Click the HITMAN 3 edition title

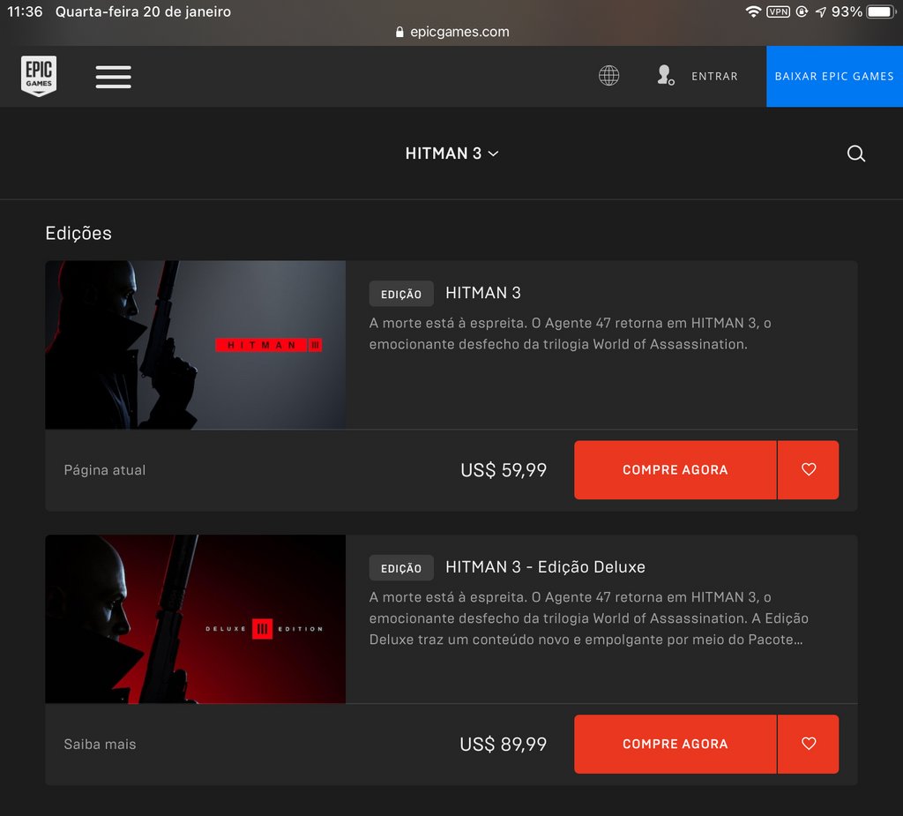pyautogui.click(x=483, y=293)
